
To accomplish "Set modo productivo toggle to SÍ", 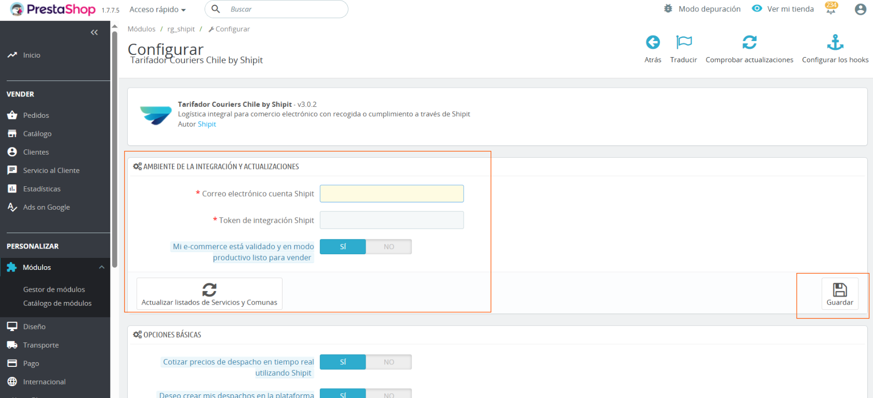I will point(343,246).
